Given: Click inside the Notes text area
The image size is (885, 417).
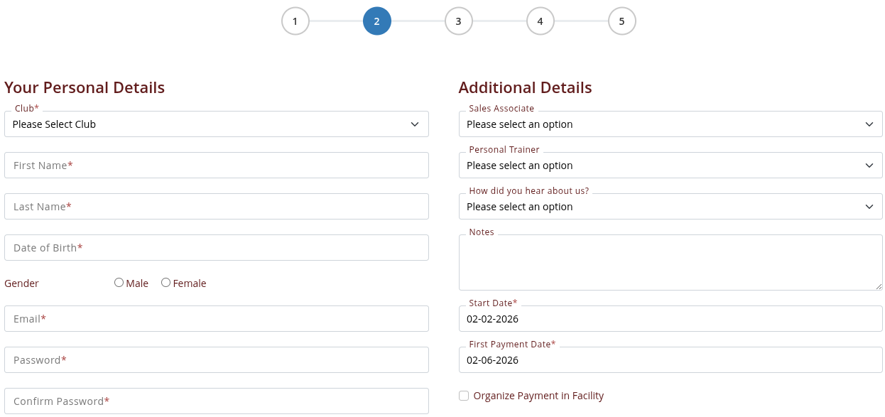Looking at the screenshot, I should [x=670, y=263].
